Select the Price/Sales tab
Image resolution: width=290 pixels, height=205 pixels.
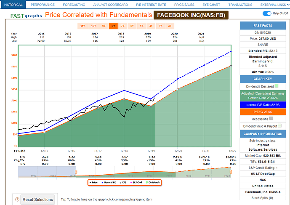point(184,5)
